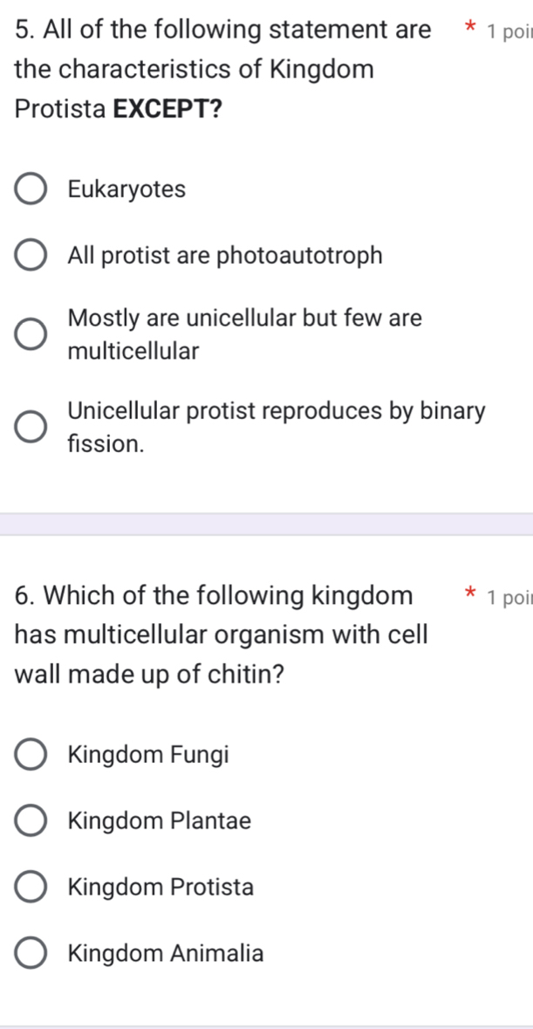Click the radio circle beside Kingdom Fungi
This screenshot has width=533, height=1029.
31,754
